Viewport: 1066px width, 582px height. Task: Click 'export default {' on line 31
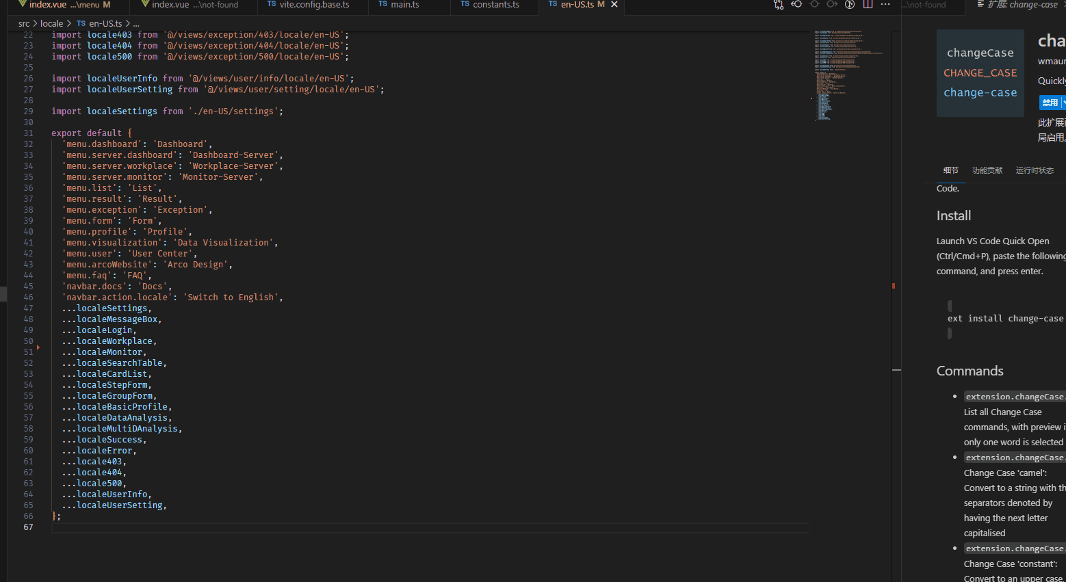click(92, 133)
